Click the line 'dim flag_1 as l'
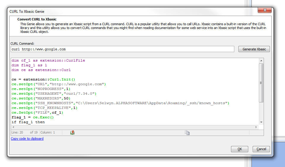285x167 pixels. [29, 65]
